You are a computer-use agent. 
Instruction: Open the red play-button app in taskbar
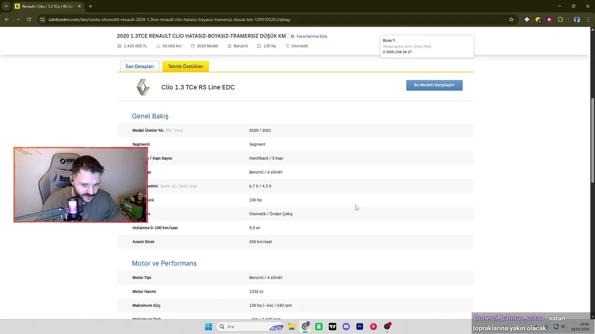point(373,327)
